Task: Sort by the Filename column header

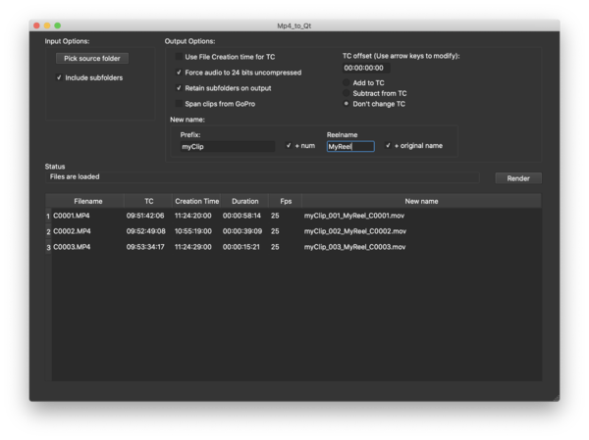Action: click(x=87, y=201)
